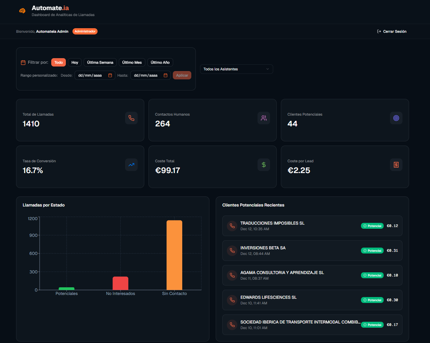Select the Última Semana filter option
The height and width of the screenshot is (343, 430).
pyautogui.click(x=100, y=62)
